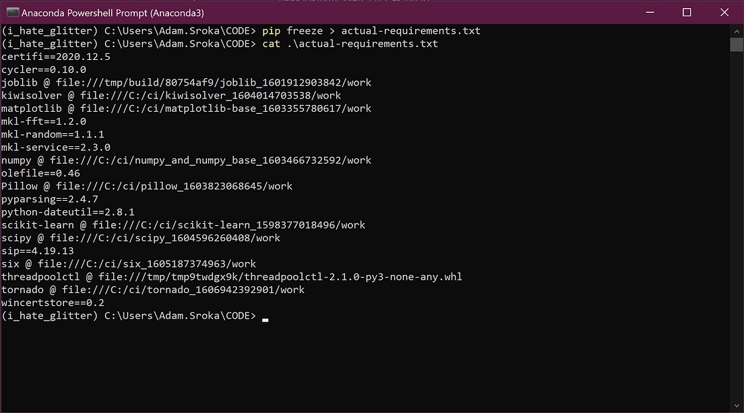Click the close window icon
Viewport: 744px width, 413px height.
[724, 12]
